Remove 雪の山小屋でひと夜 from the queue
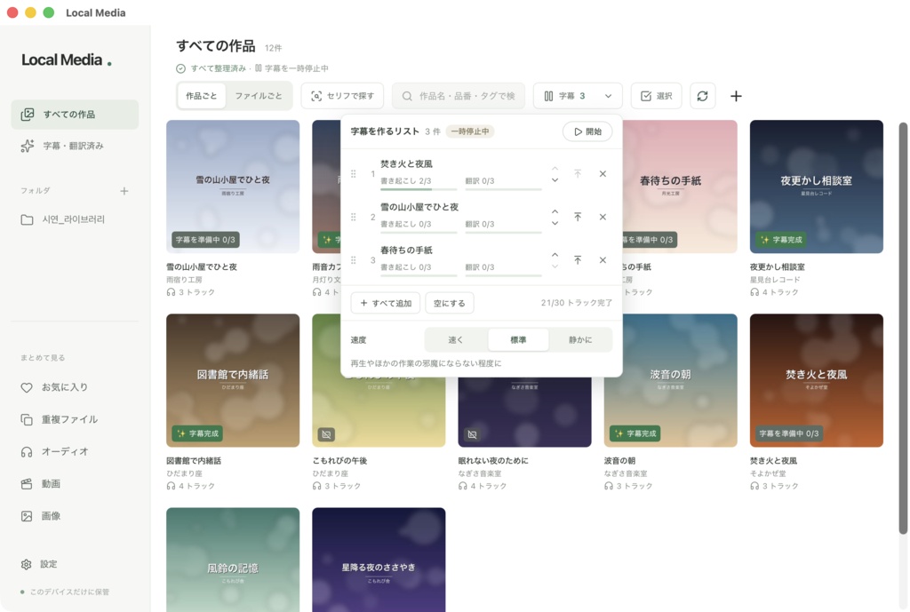 point(603,217)
